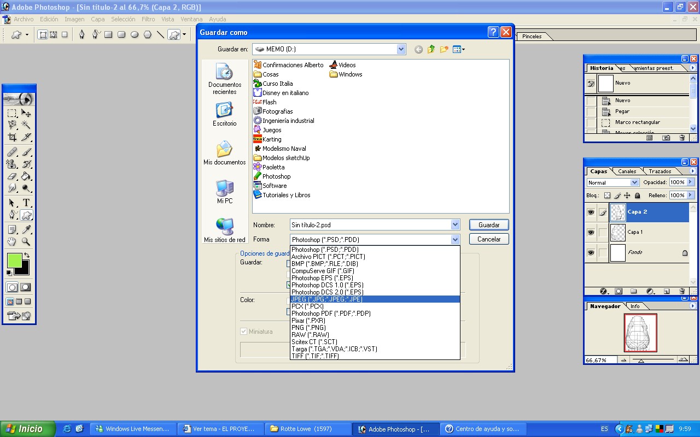Toggle lock position in Capas panel
The width and height of the screenshot is (700, 437).
627,196
